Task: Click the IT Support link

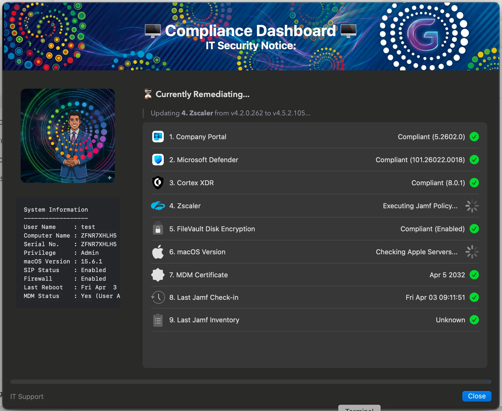Action: [x=27, y=397]
